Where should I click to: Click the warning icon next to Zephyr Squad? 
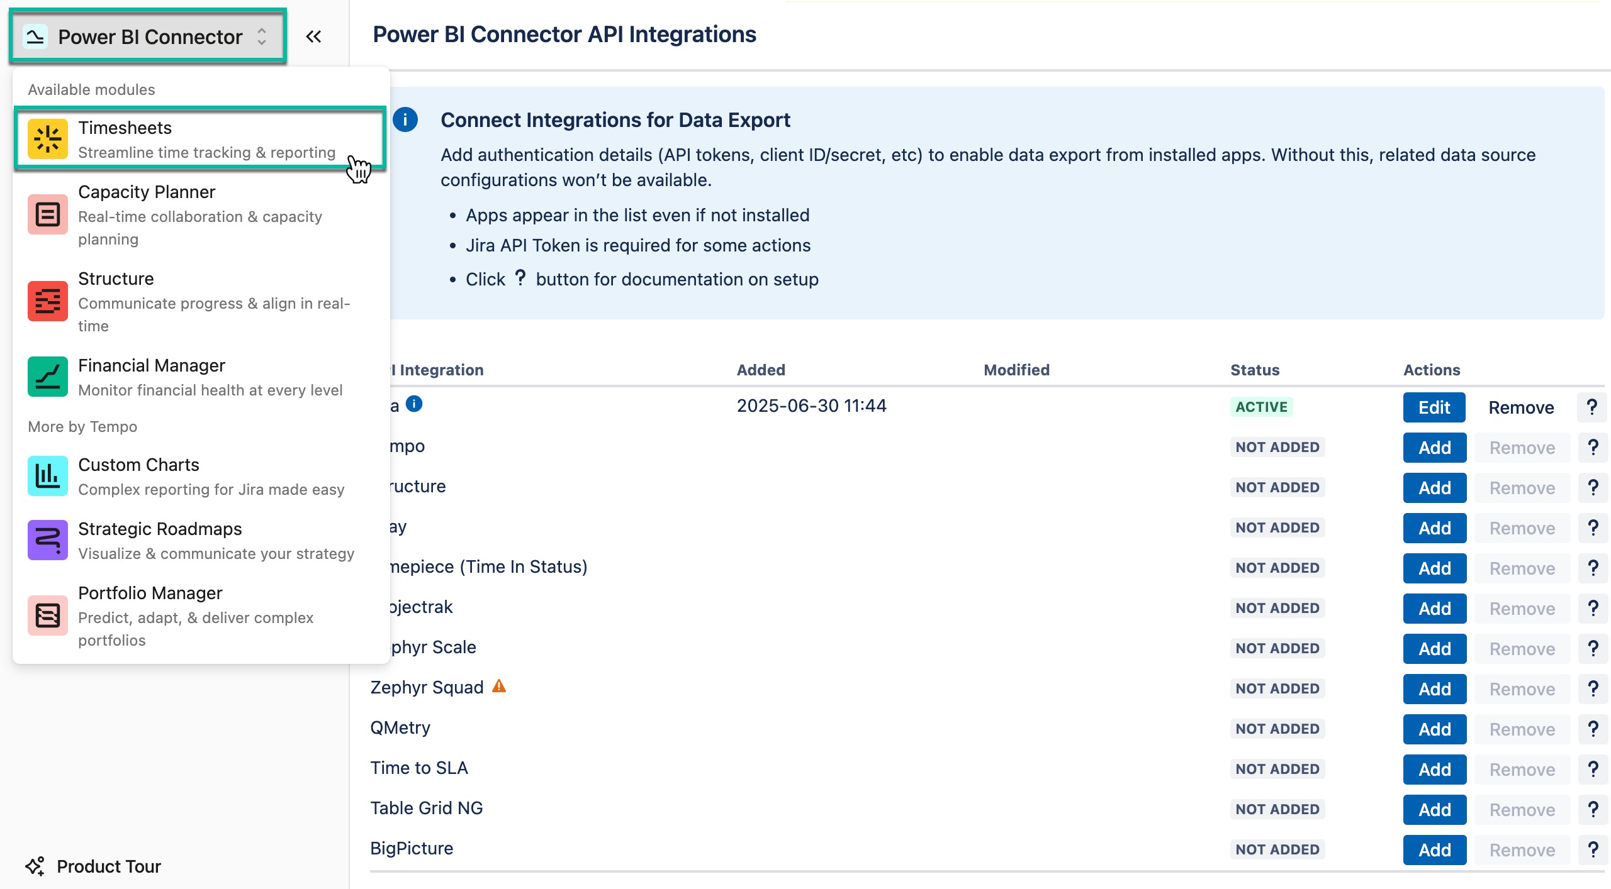498,687
